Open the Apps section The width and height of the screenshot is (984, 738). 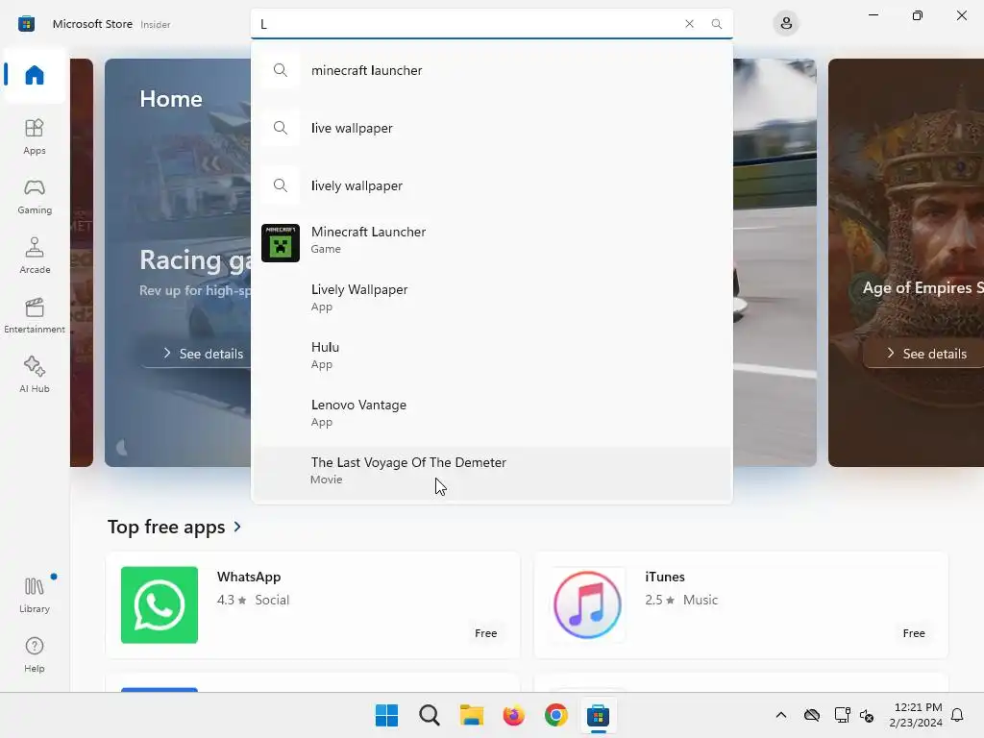click(35, 136)
